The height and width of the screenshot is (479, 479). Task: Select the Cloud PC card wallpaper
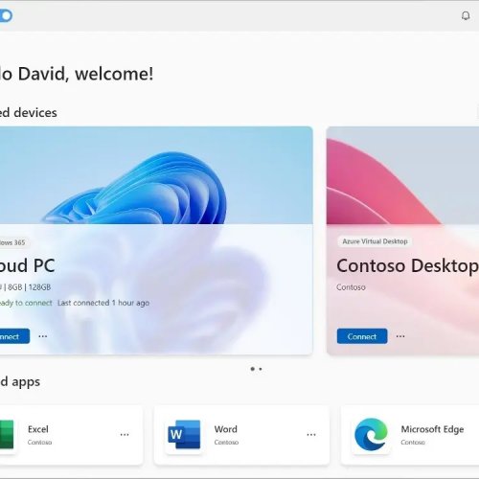[x=156, y=175]
